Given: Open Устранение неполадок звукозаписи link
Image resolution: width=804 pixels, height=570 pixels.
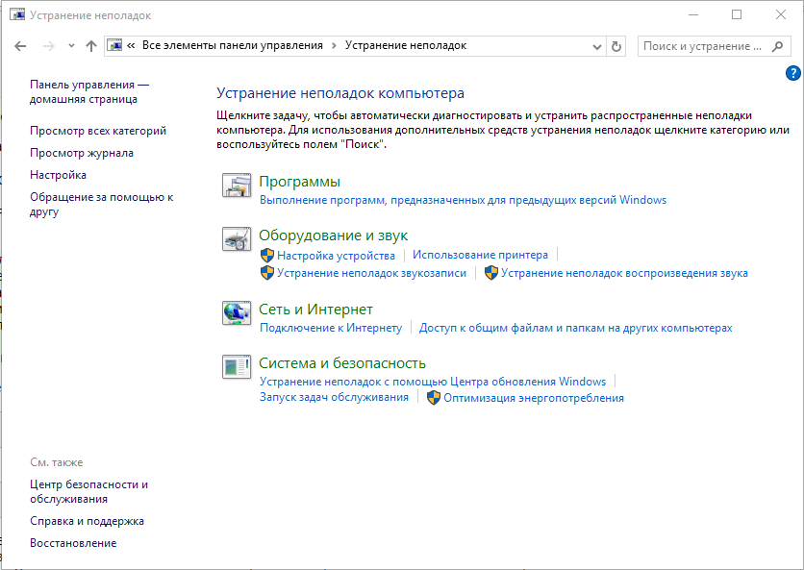Looking at the screenshot, I should pyautogui.click(x=372, y=273).
